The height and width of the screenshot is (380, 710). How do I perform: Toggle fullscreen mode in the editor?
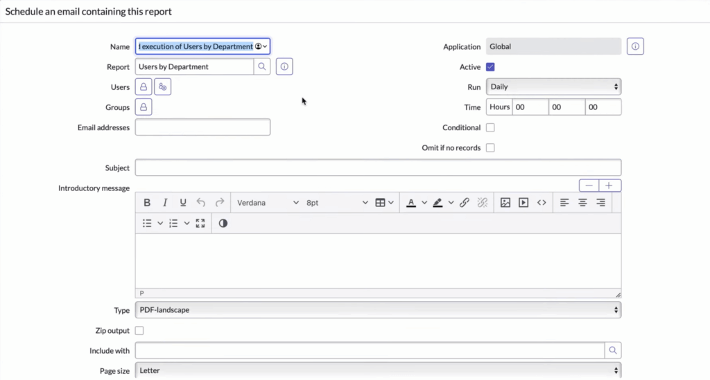coord(200,224)
